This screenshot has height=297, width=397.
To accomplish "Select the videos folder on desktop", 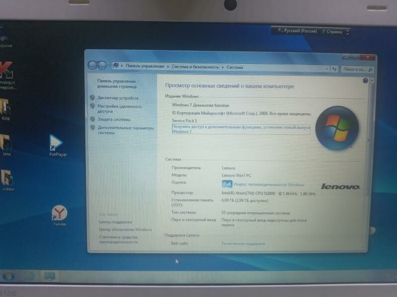I will tap(7, 180).
